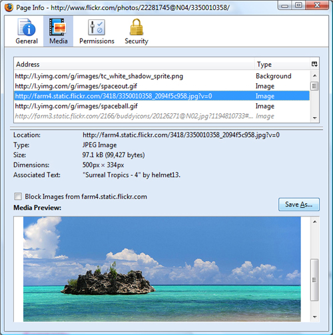Click the Surreal Tropics associated text
This screenshot has width=333, height=335.
pos(131,175)
